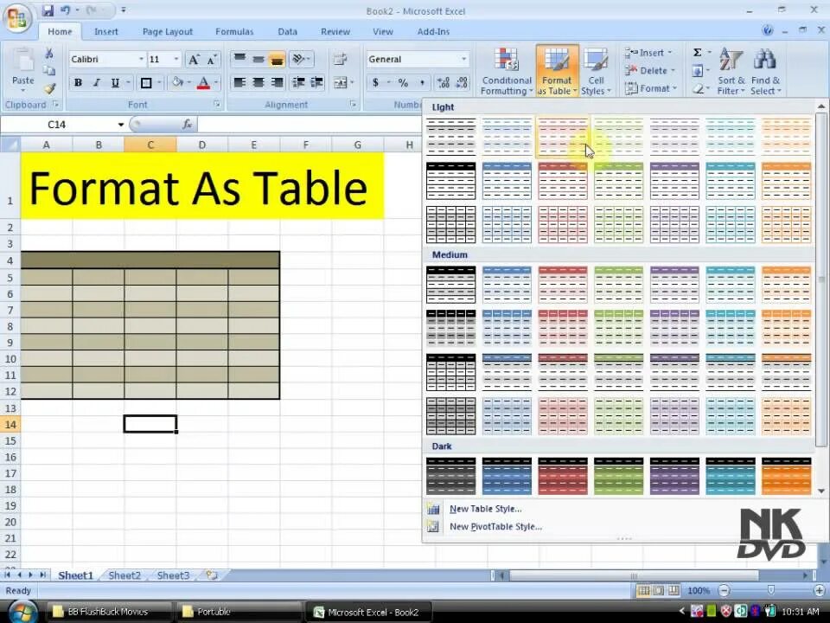Center text horizontally
This screenshot has width=830, height=623.
259,83
